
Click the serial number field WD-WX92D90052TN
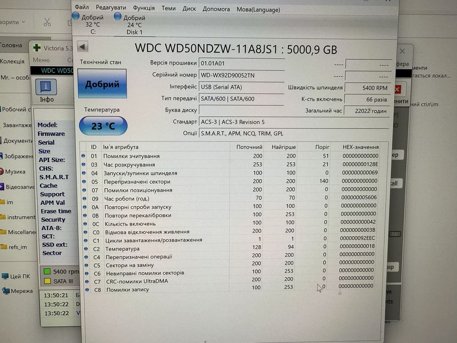pyautogui.click(x=241, y=75)
